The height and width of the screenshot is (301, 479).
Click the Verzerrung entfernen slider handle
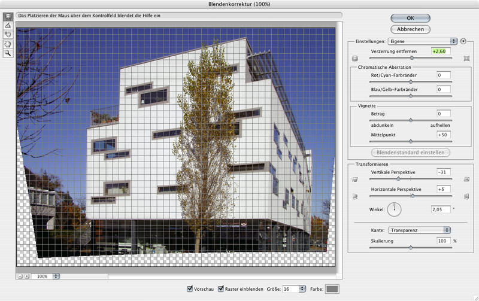coord(412,57)
